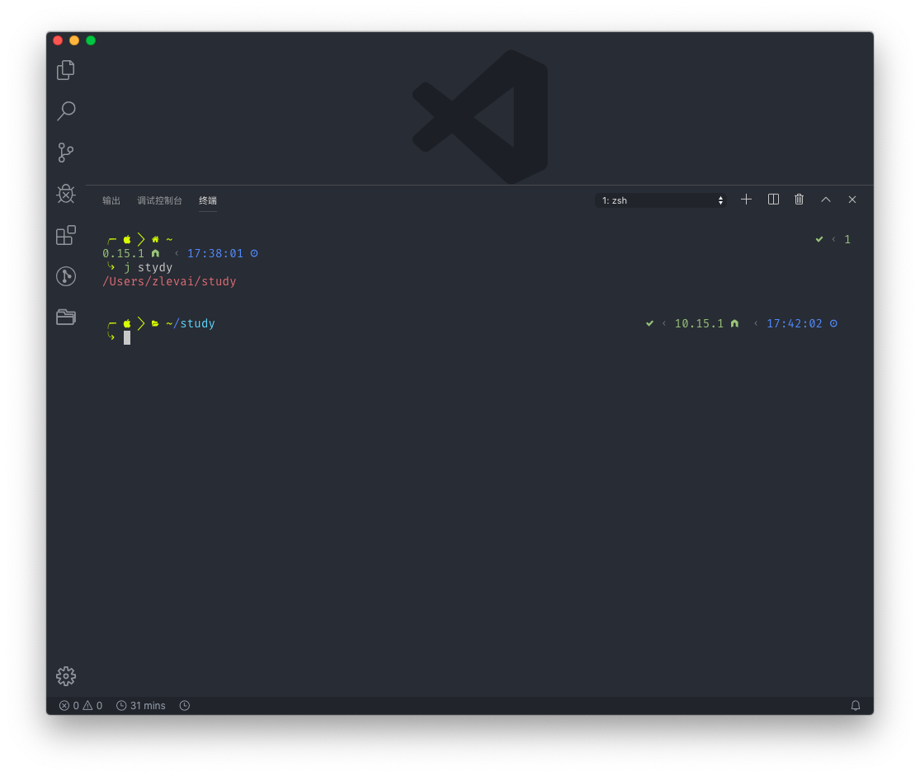Open the Run and Debug view
920x776 pixels.
tap(66, 194)
